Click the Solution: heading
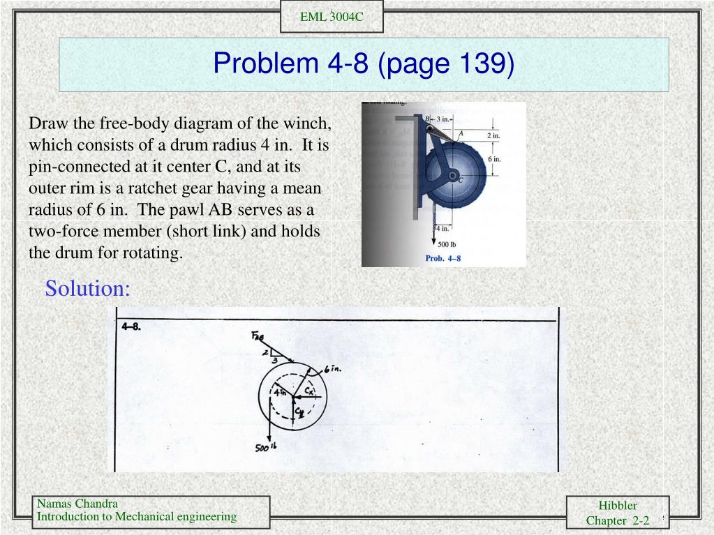This screenshot has height=535, width=714. coord(87,289)
